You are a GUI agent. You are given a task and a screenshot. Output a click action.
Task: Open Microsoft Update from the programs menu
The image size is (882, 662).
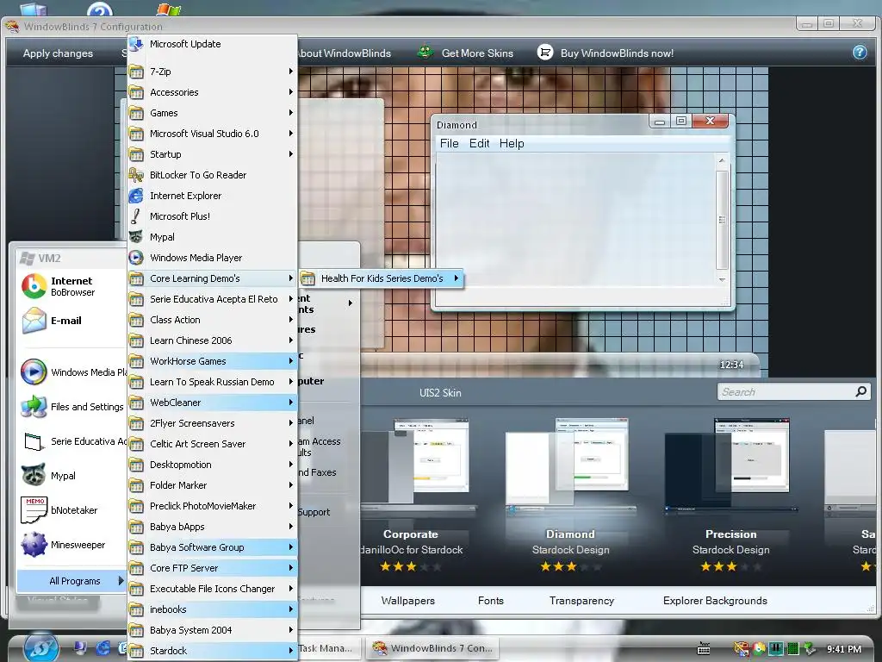tap(212, 44)
